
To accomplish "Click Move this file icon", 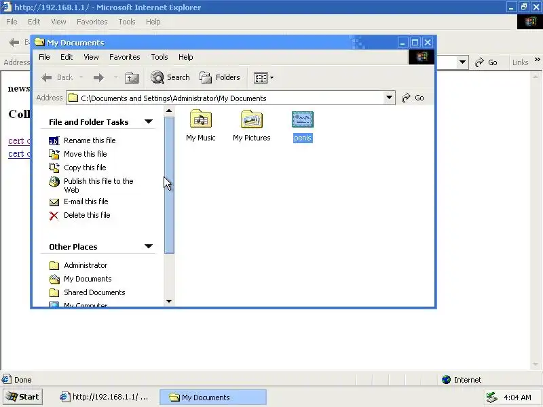I will [54, 154].
